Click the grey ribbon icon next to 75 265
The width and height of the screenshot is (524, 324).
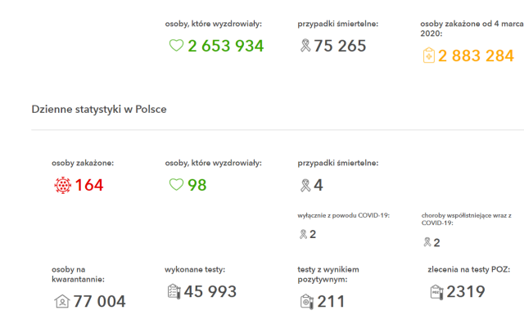point(305,46)
